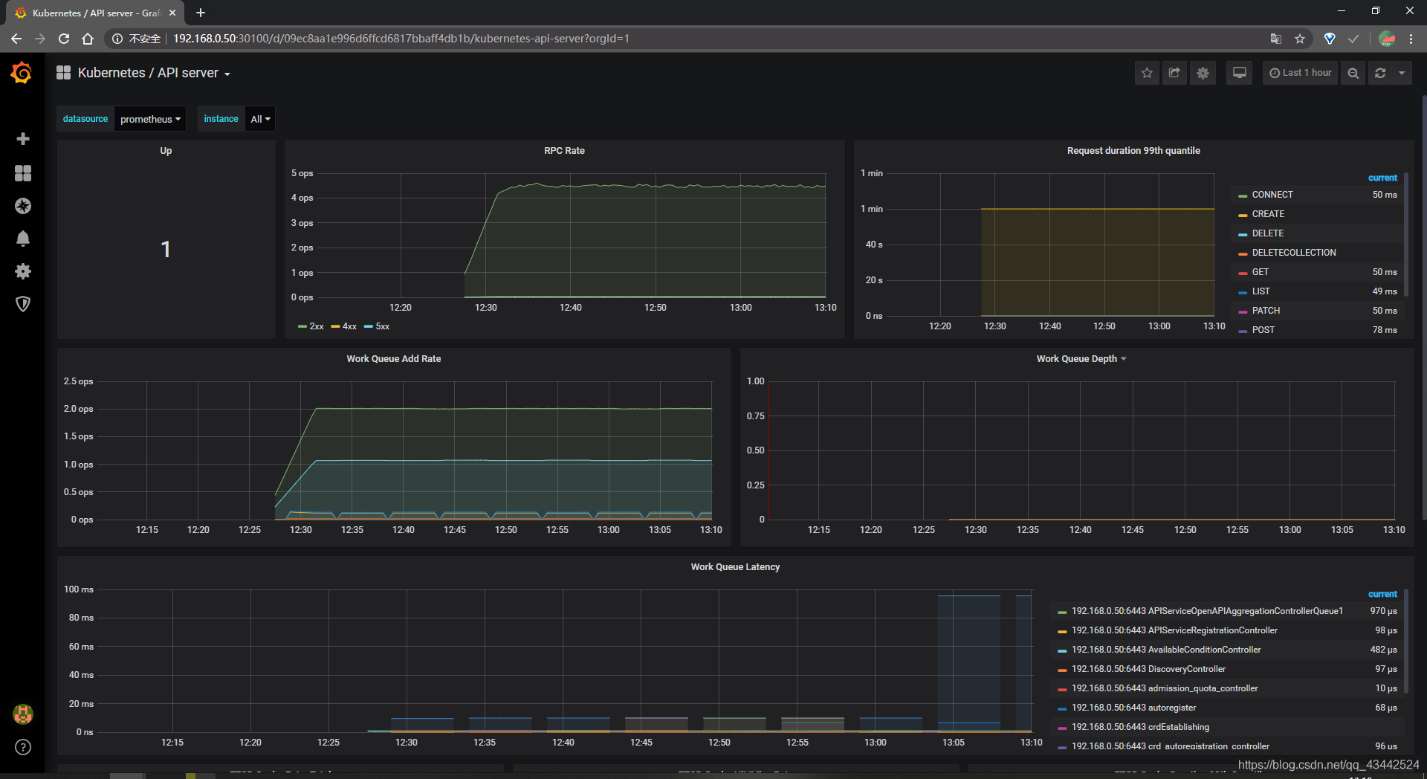The width and height of the screenshot is (1427, 779).
Task: Open the RPC Rate panel title menu
Action: tap(564, 151)
